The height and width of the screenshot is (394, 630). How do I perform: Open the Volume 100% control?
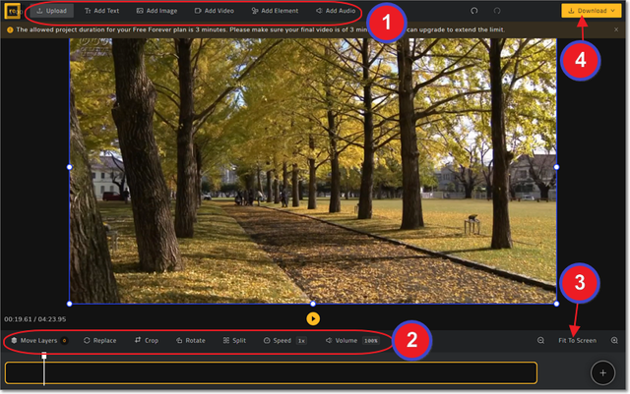point(351,340)
